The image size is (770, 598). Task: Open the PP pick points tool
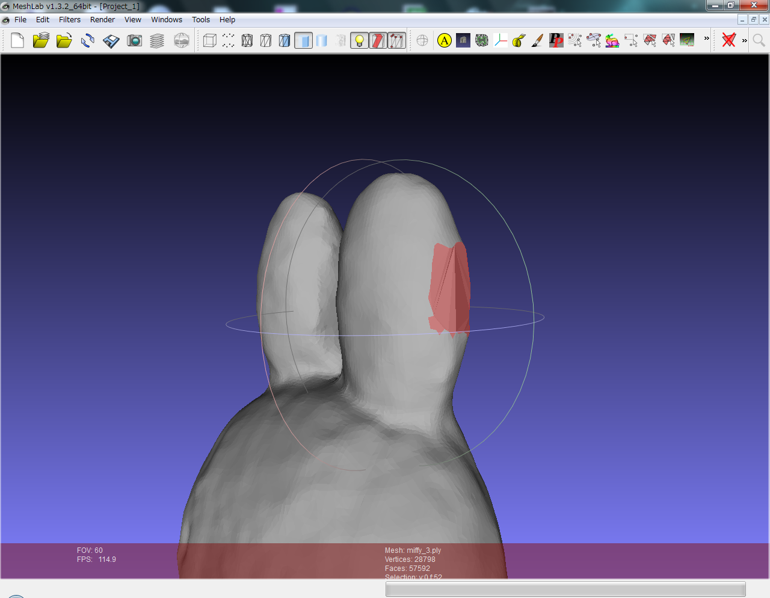point(556,40)
